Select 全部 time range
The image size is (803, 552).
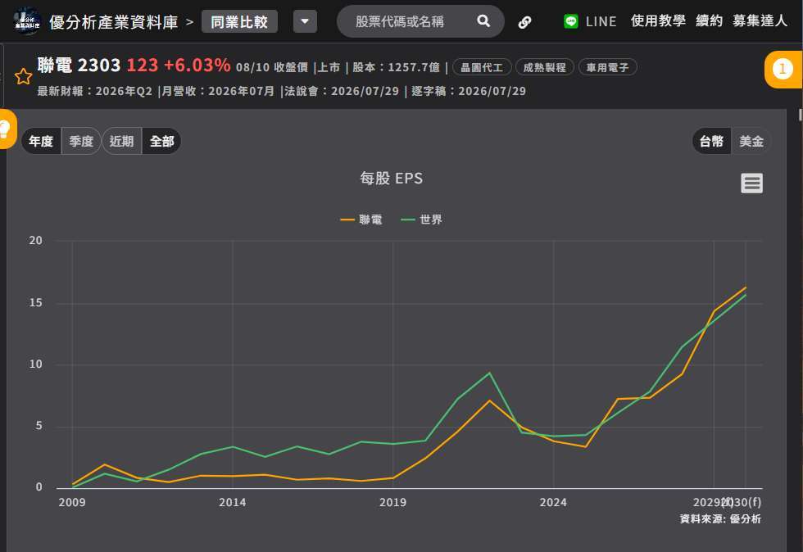pyautogui.click(x=162, y=141)
